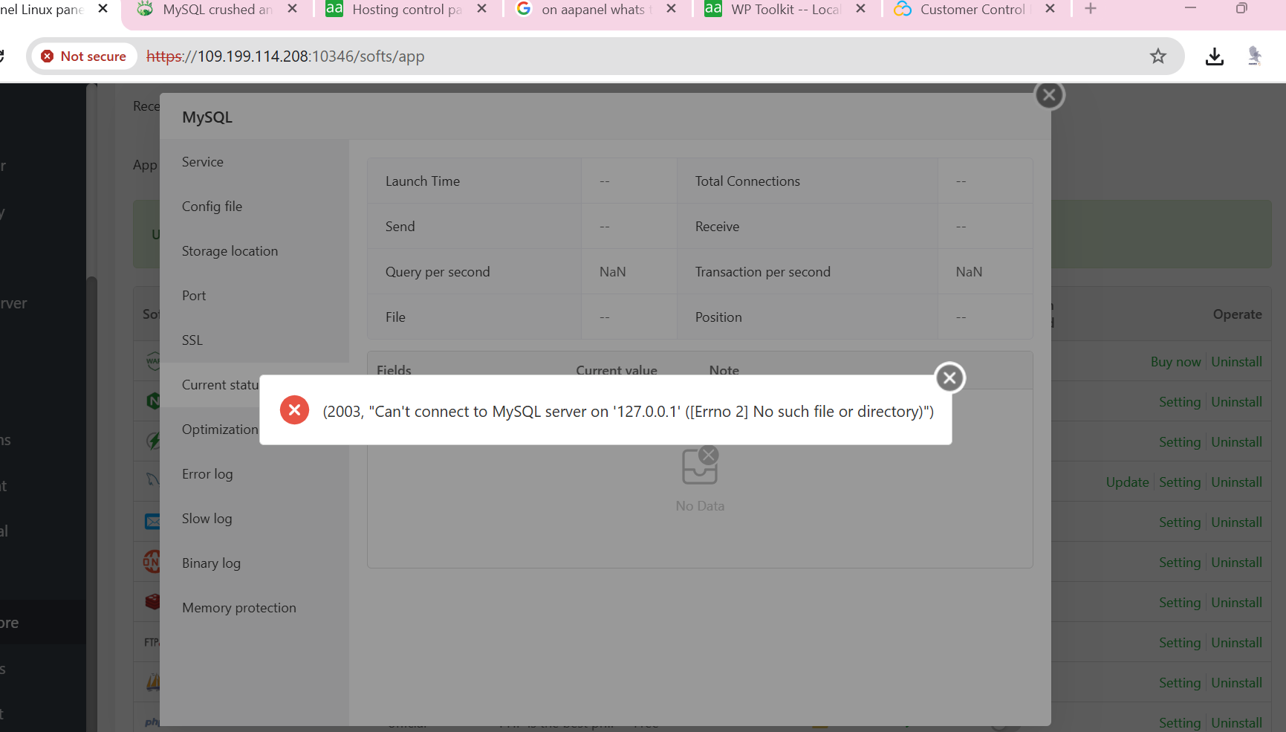The height and width of the screenshot is (732, 1286).
Task: Click the 'Not secure' site info chip
Action: point(84,56)
